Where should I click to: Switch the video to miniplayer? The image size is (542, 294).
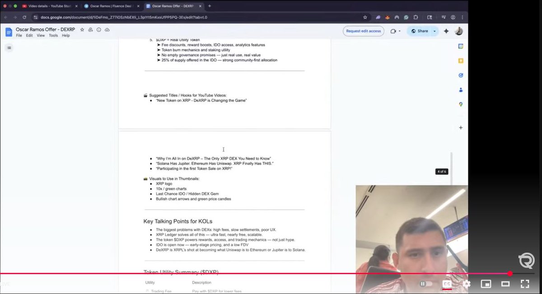tap(486, 284)
